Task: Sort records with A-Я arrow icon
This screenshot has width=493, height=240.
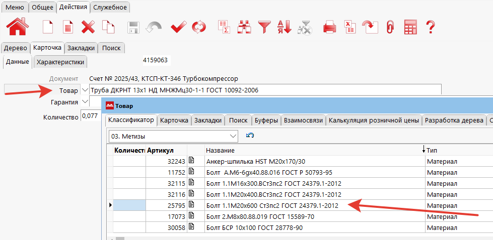Action: 284,27
